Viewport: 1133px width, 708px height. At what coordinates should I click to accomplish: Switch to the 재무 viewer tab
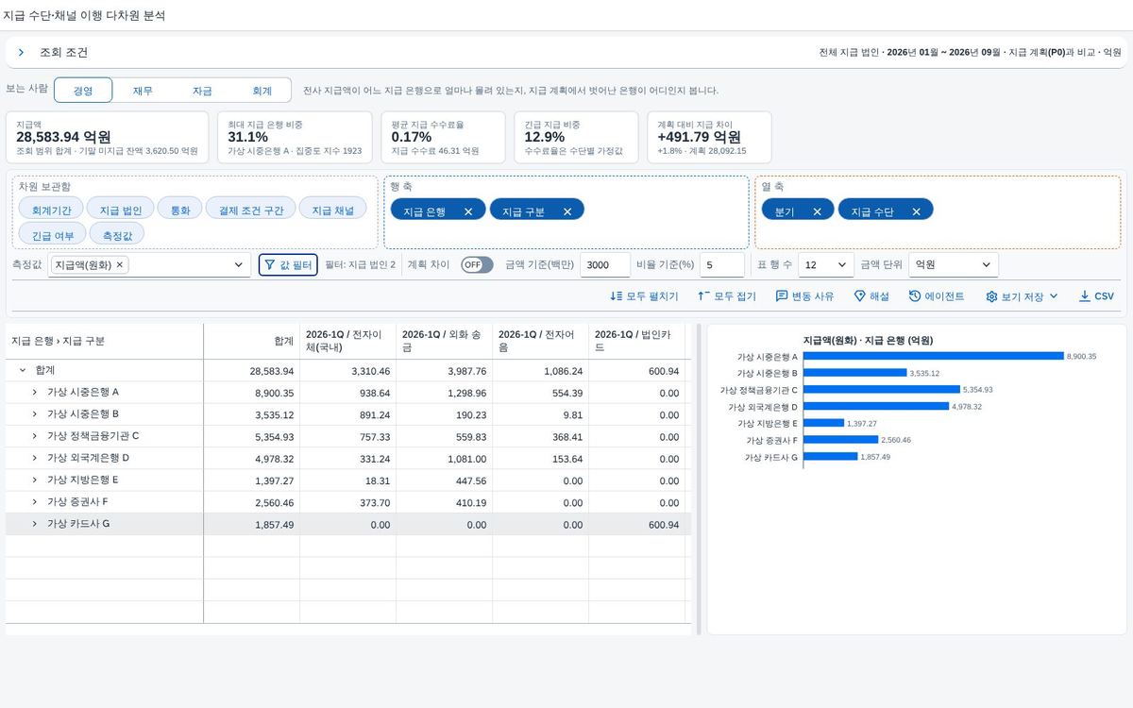143,91
